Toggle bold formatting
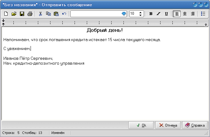The height and width of the screenshot is (137, 210). [151, 14]
